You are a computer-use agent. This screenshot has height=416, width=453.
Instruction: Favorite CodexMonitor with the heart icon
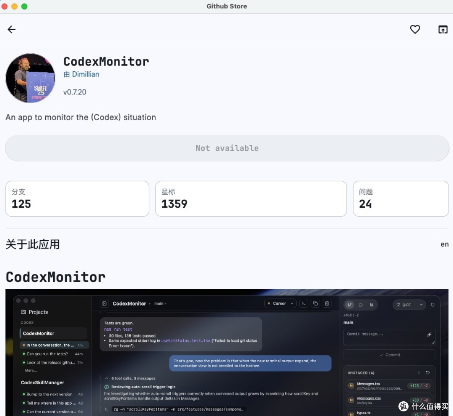click(x=415, y=29)
